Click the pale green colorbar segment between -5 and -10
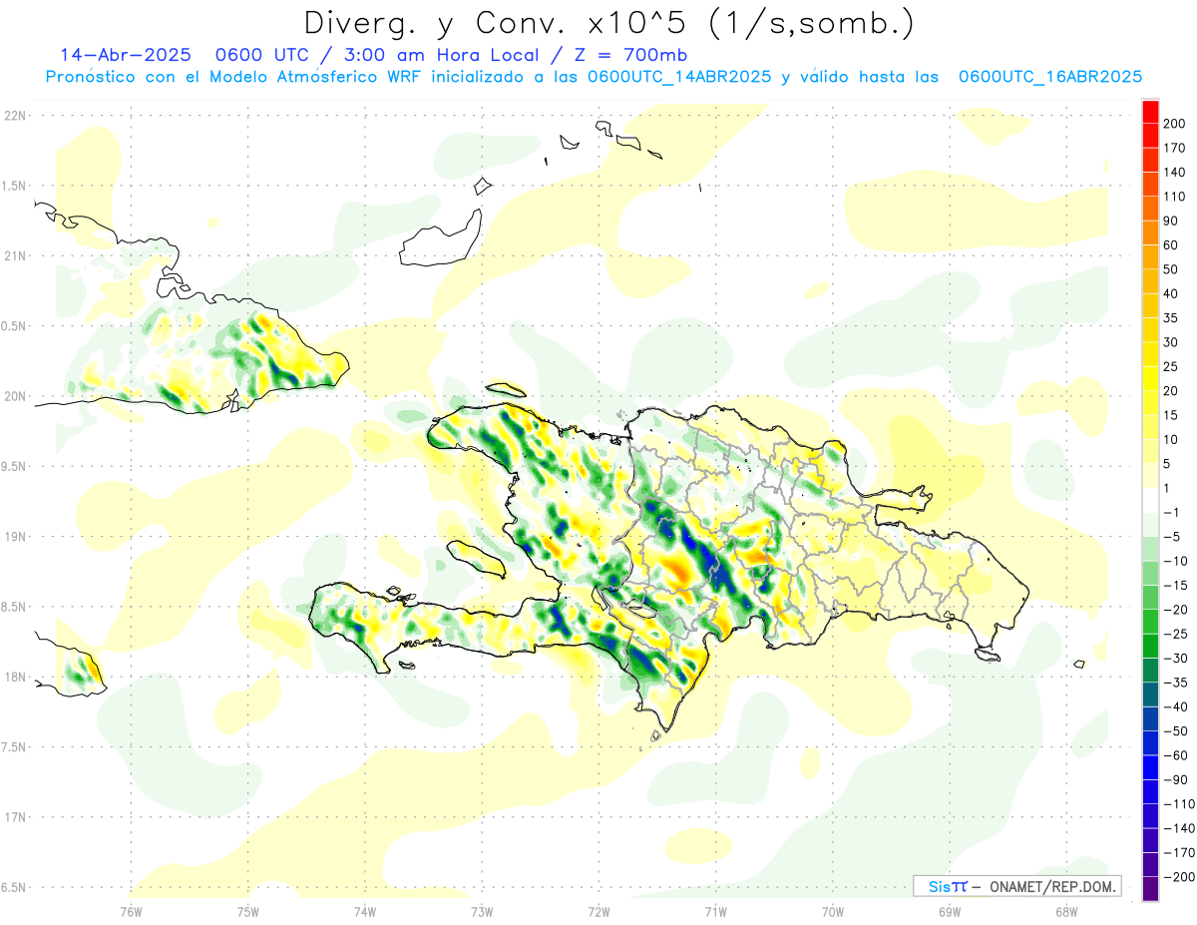 pos(1150,549)
